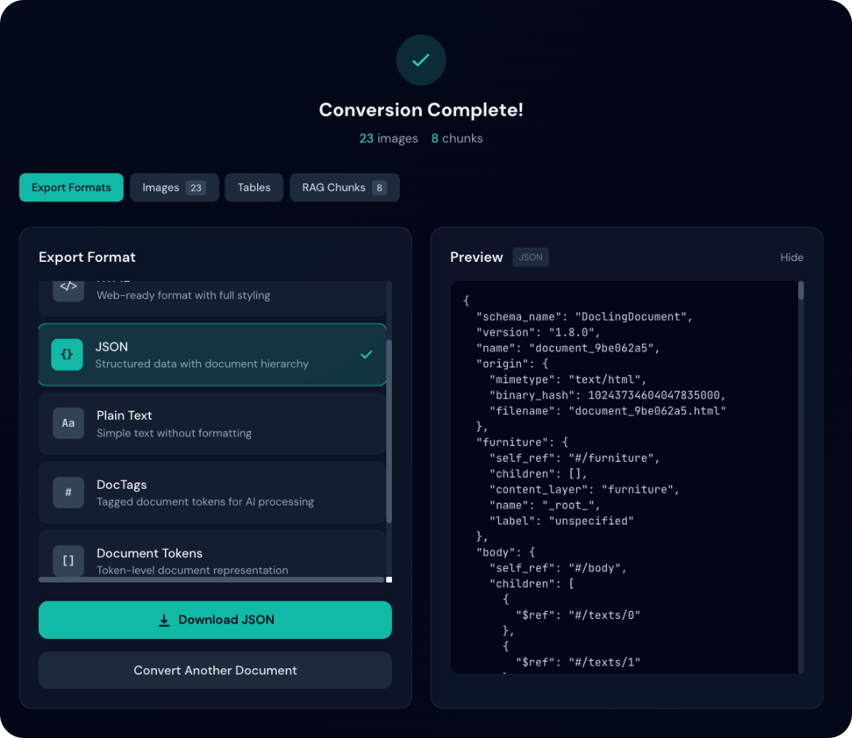Hide the JSON preview panel
This screenshot has width=852, height=738.
pyautogui.click(x=791, y=257)
